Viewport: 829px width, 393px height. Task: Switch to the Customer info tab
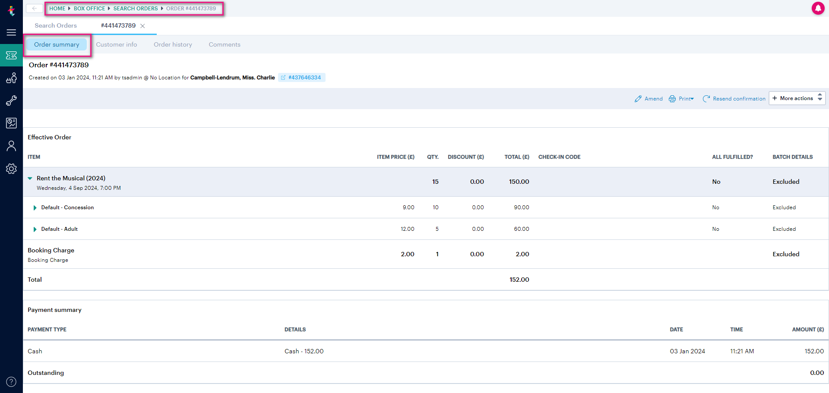coord(117,44)
